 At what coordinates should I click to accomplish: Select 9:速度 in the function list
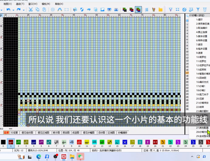pyautogui.click(x=199, y=53)
